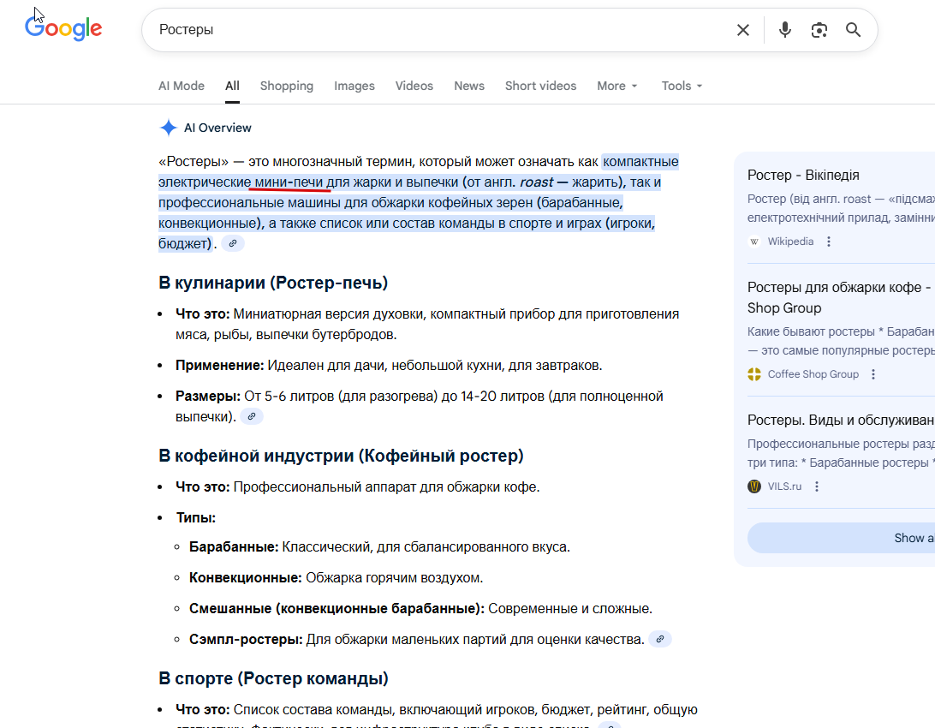
Task: Click the bold label Сэмпл-ростеры:
Action: tap(246, 640)
